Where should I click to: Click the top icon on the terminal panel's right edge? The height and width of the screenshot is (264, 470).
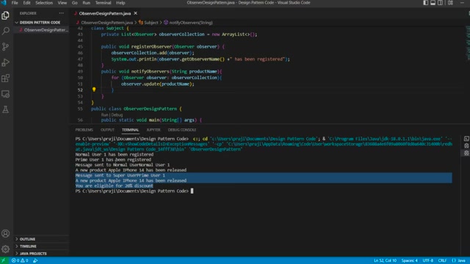tap(466, 139)
